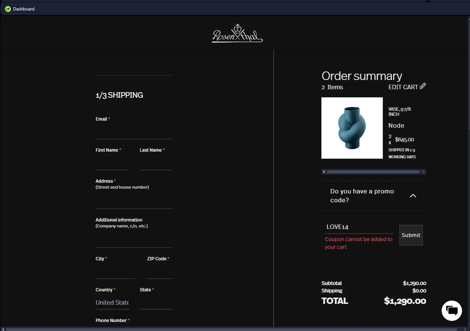Click the Email input field

134,132
